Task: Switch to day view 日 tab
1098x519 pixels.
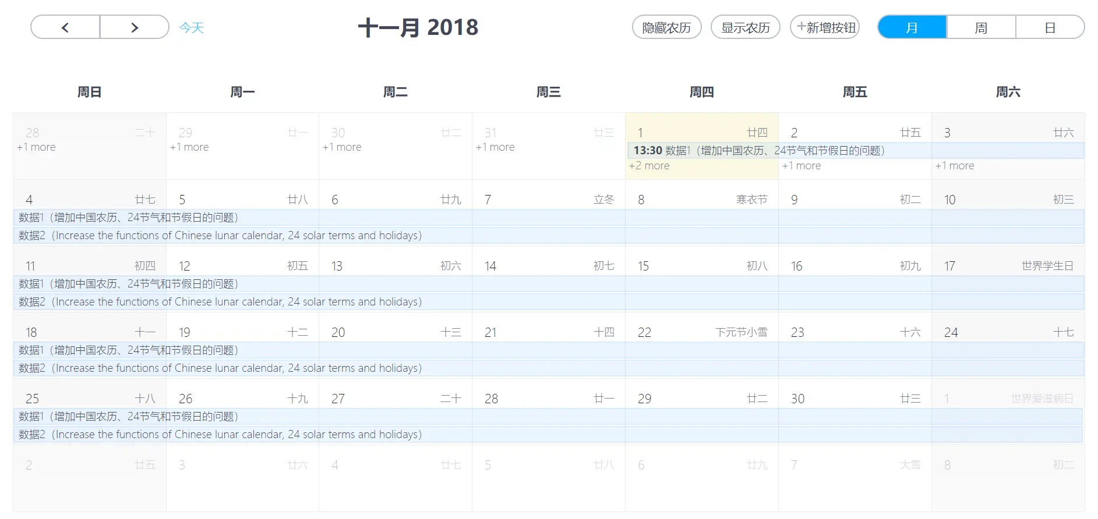Action: point(1050,27)
